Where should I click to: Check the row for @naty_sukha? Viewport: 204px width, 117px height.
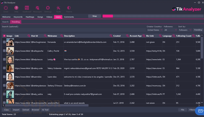coord(4,94)
